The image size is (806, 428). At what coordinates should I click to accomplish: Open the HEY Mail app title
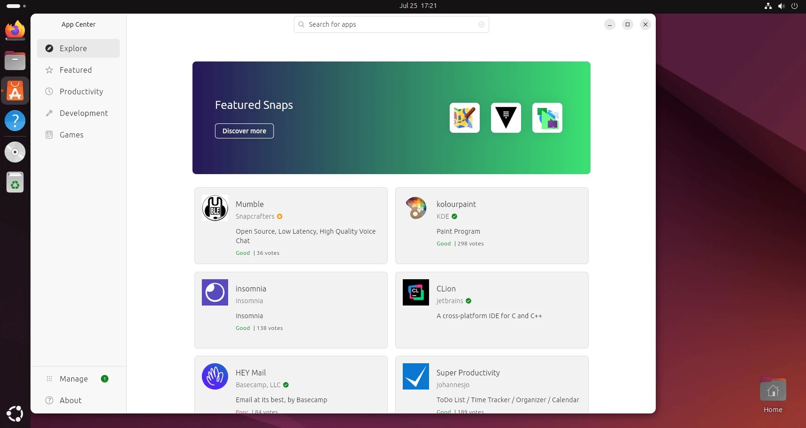tap(251, 373)
